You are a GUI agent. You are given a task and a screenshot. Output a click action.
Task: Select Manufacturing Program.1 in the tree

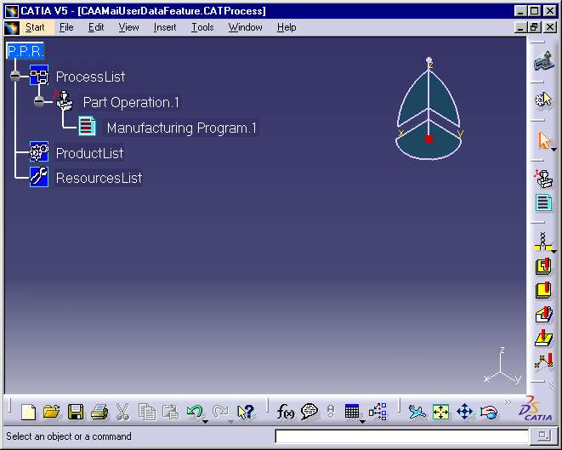[182, 128]
